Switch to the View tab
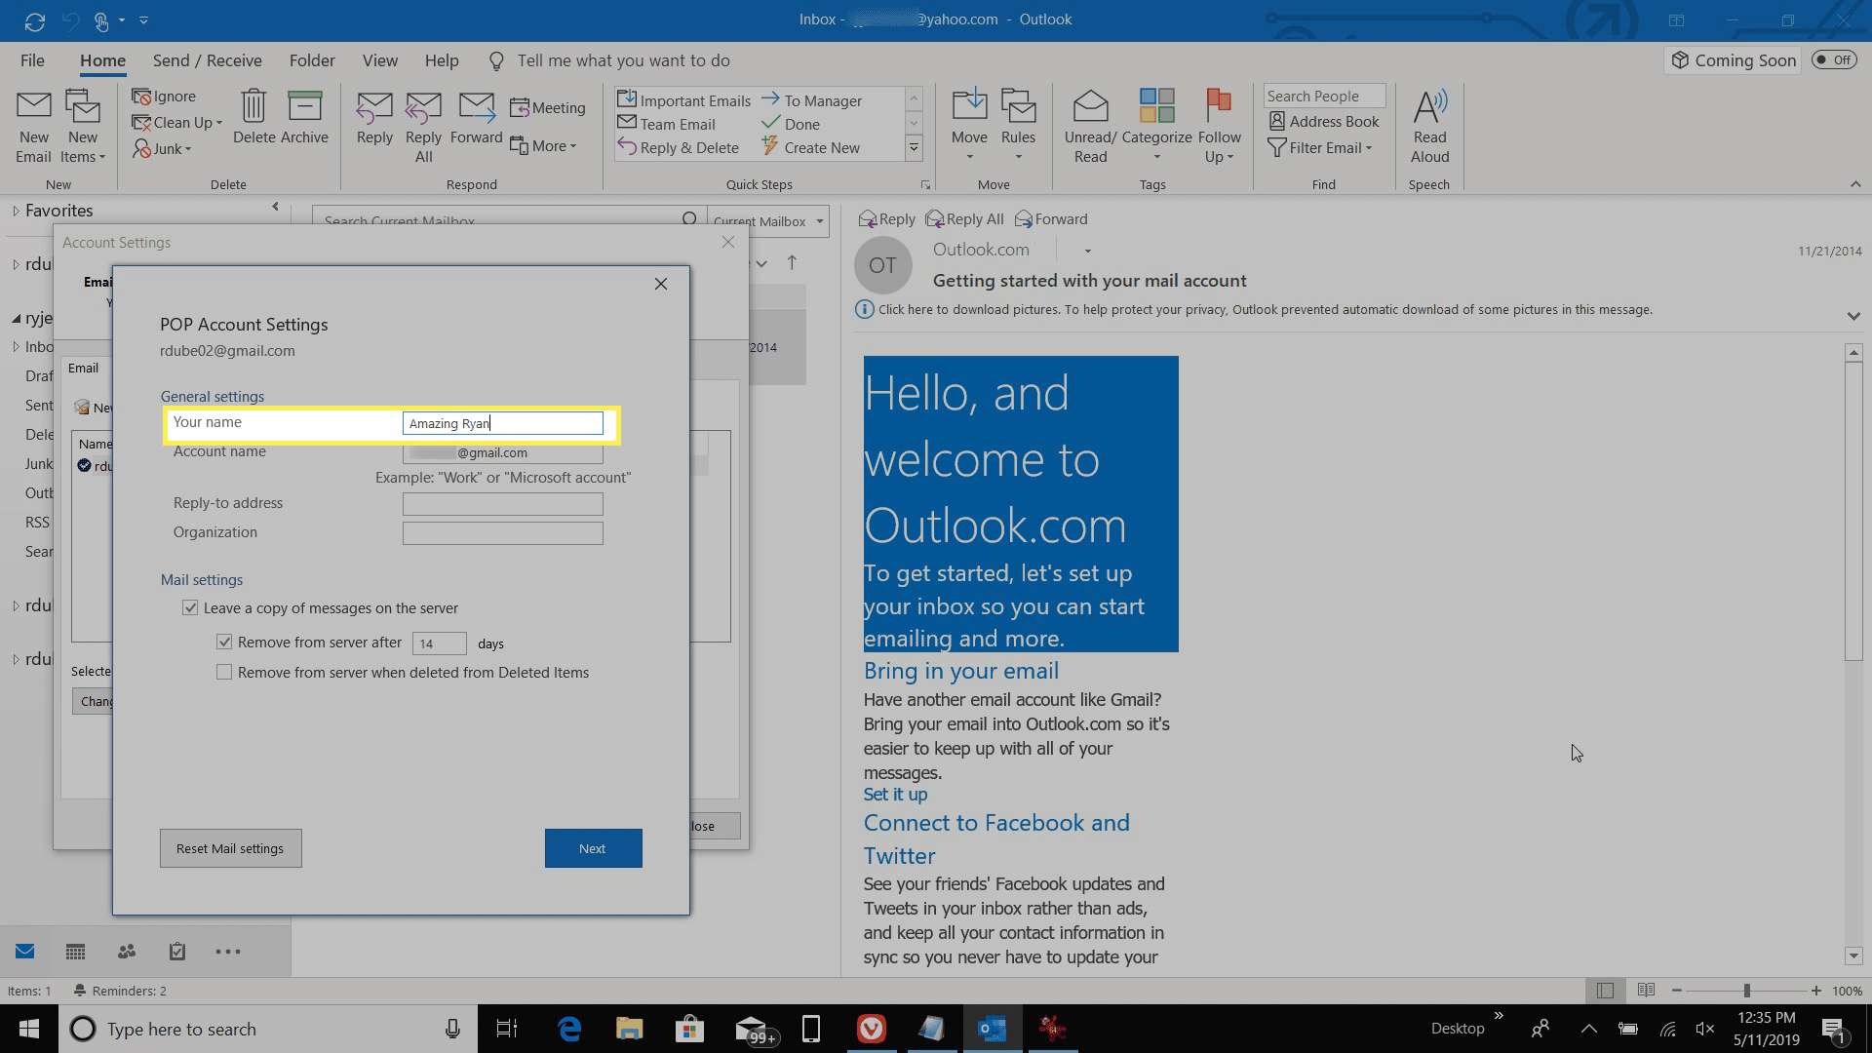This screenshot has width=1872, height=1053. (x=380, y=60)
